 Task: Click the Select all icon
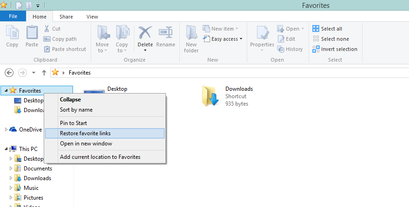pyautogui.click(x=316, y=29)
